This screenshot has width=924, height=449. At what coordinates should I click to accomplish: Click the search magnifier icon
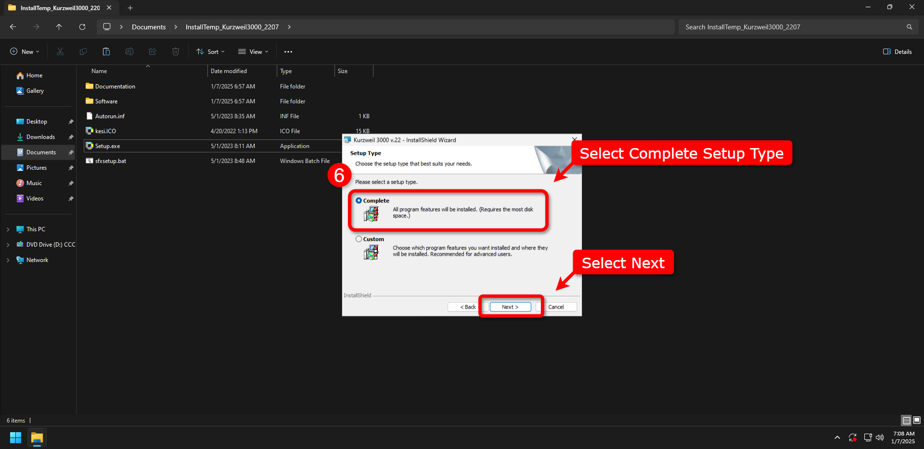pyautogui.click(x=909, y=27)
